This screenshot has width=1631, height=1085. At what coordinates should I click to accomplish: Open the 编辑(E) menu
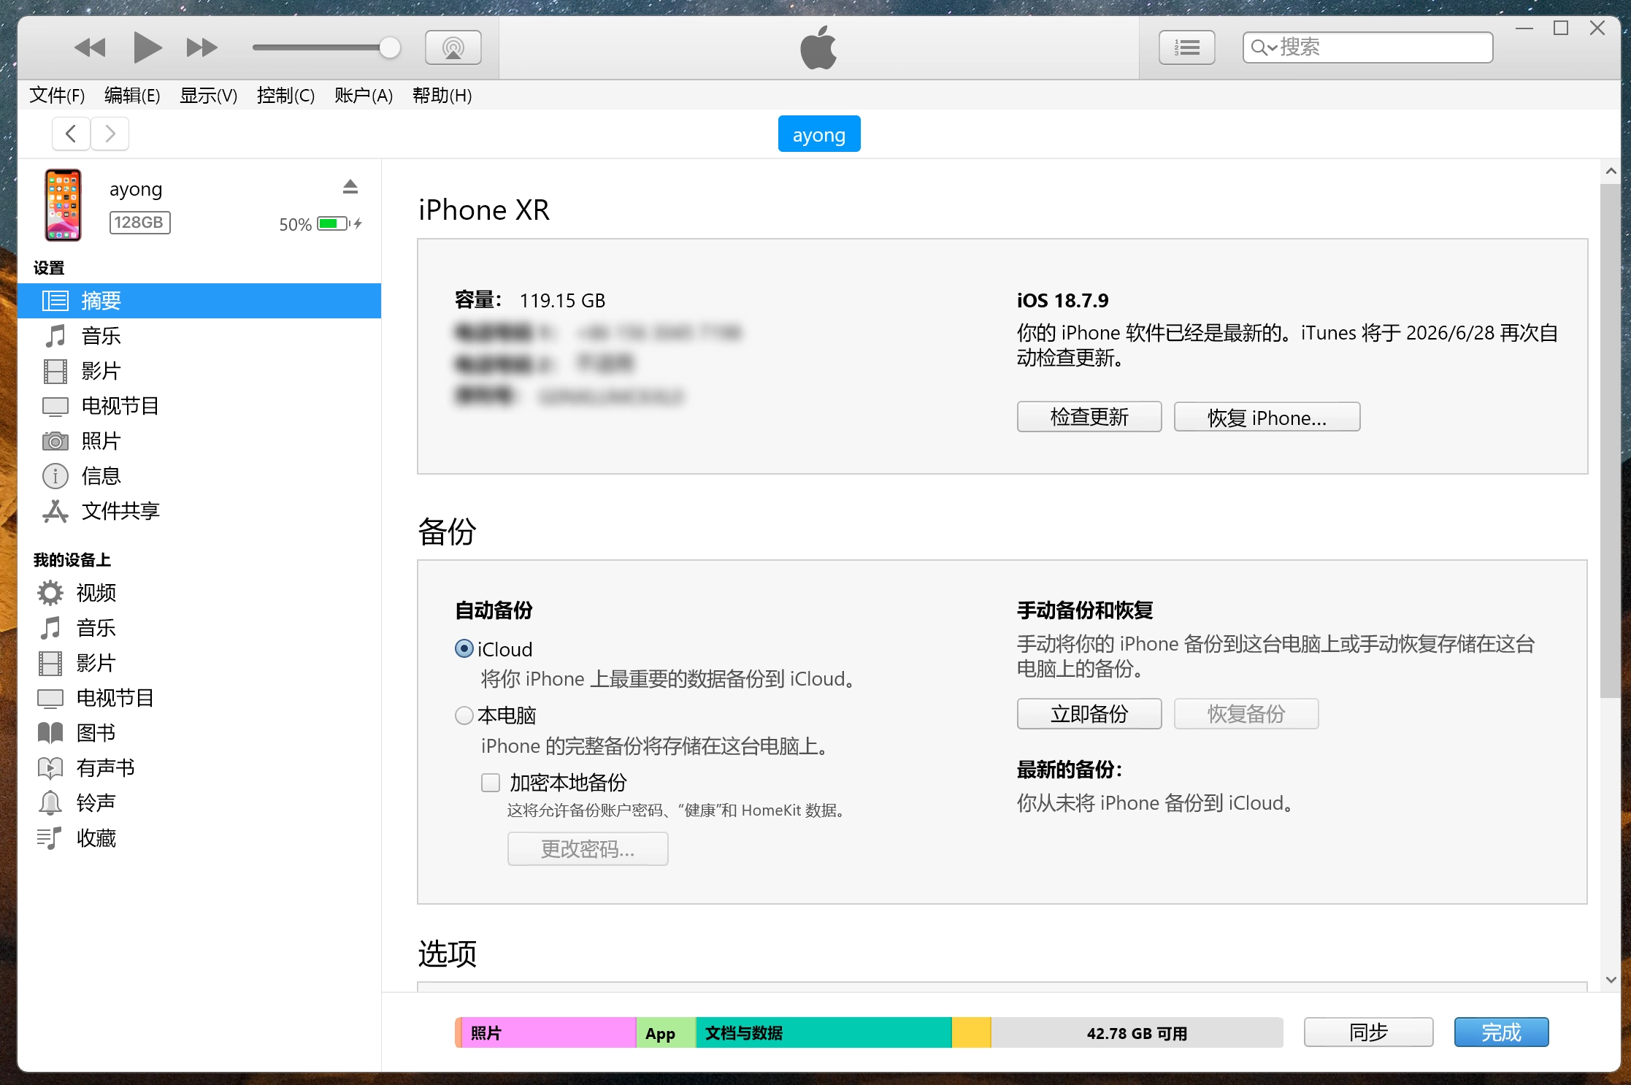click(132, 96)
